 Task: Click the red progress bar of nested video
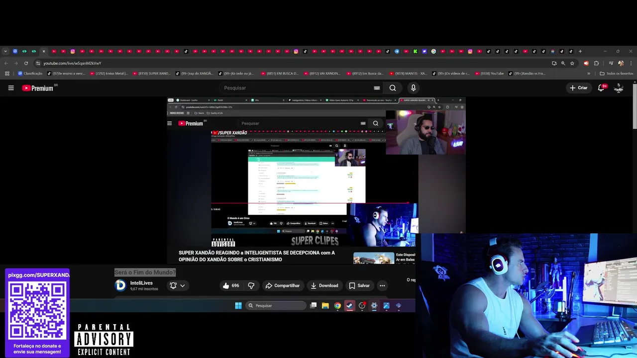coord(311,203)
